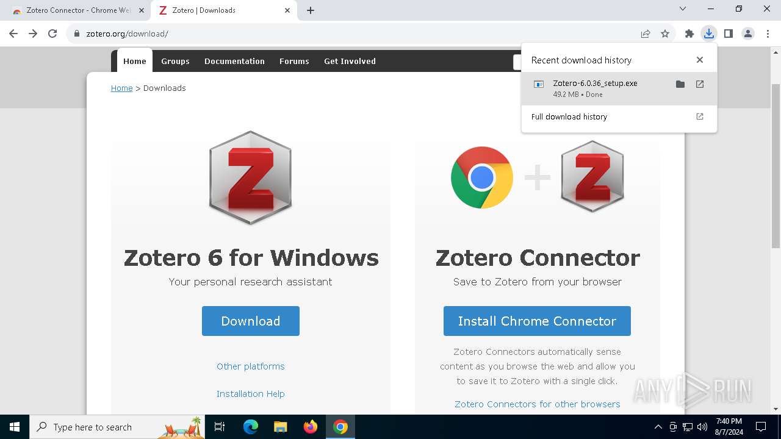This screenshot has width=781, height=439.
Task: Open the notification center icon
Action: coord(761,427)
